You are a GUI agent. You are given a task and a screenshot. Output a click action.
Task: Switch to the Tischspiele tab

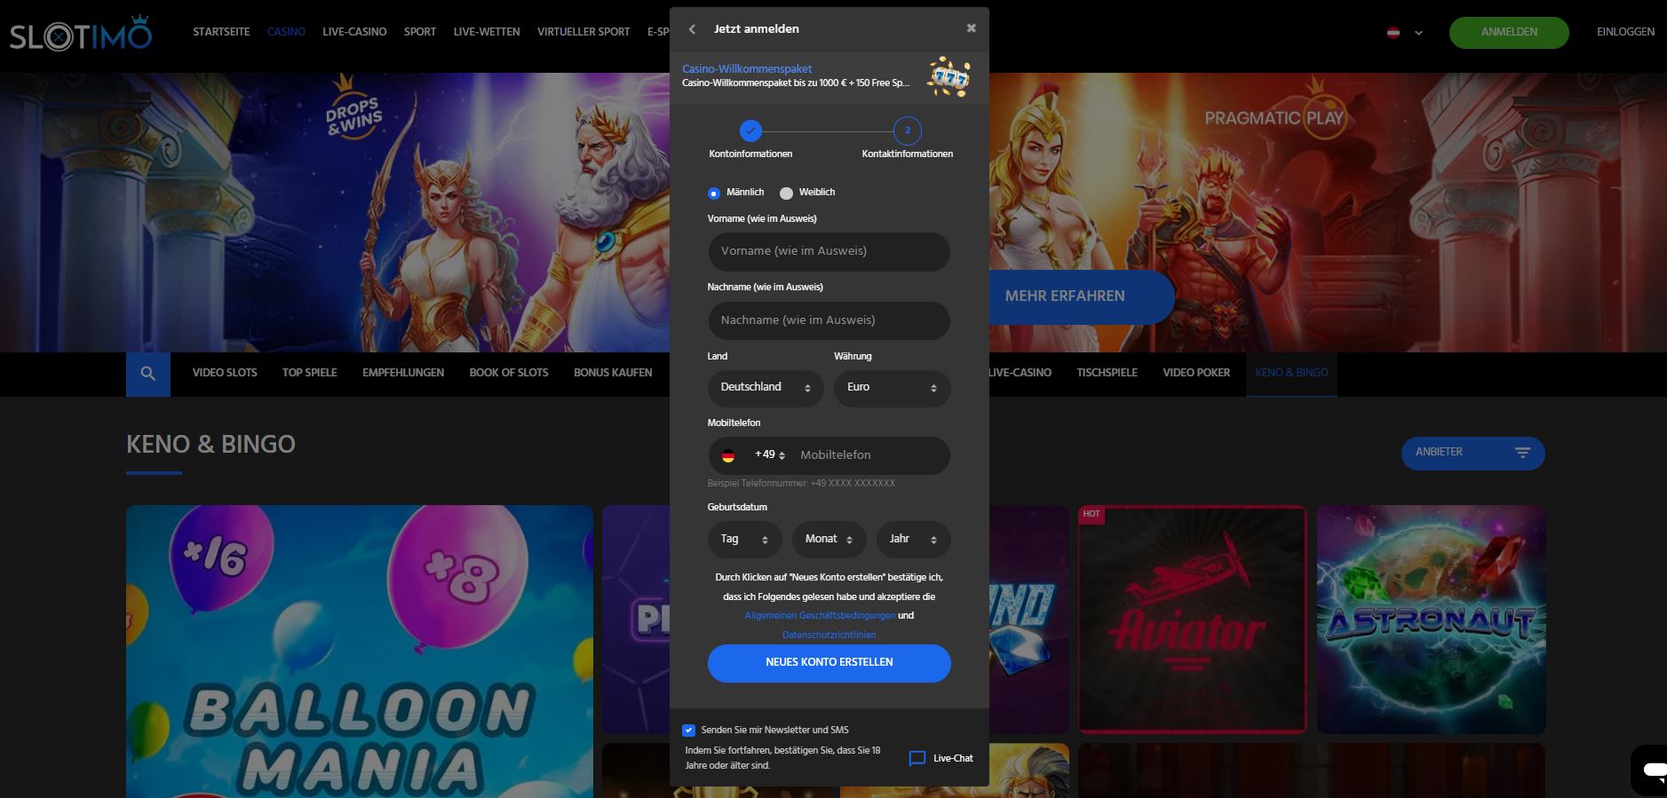(1107, 373)
